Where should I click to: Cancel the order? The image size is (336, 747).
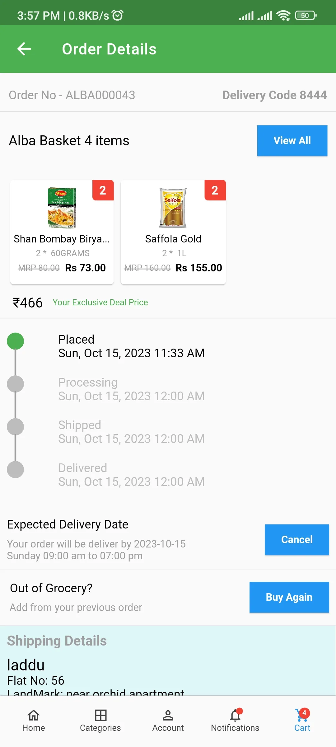[297, 539]
